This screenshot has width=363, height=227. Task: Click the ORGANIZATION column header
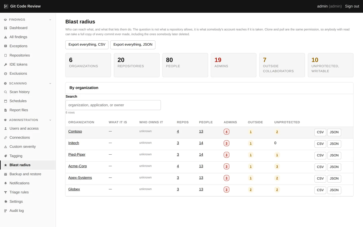click(x=81, y=122)
